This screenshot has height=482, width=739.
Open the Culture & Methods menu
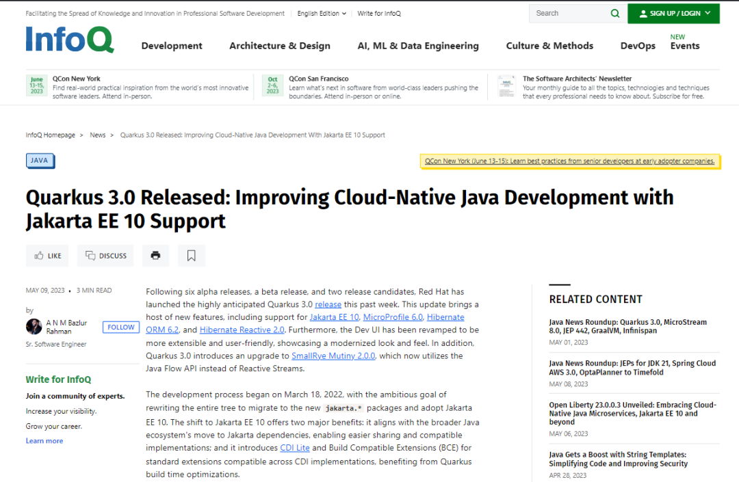point(549,46)
